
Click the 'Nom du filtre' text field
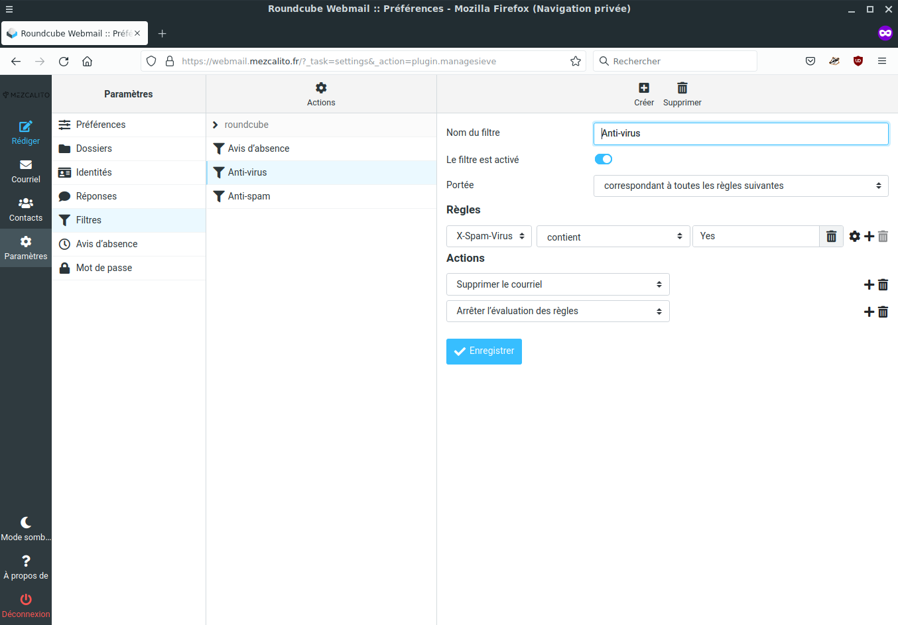(x=740, y=133)
